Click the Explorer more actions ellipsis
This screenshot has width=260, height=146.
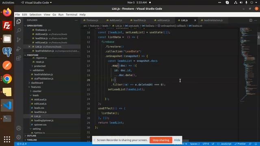point(76,20)
